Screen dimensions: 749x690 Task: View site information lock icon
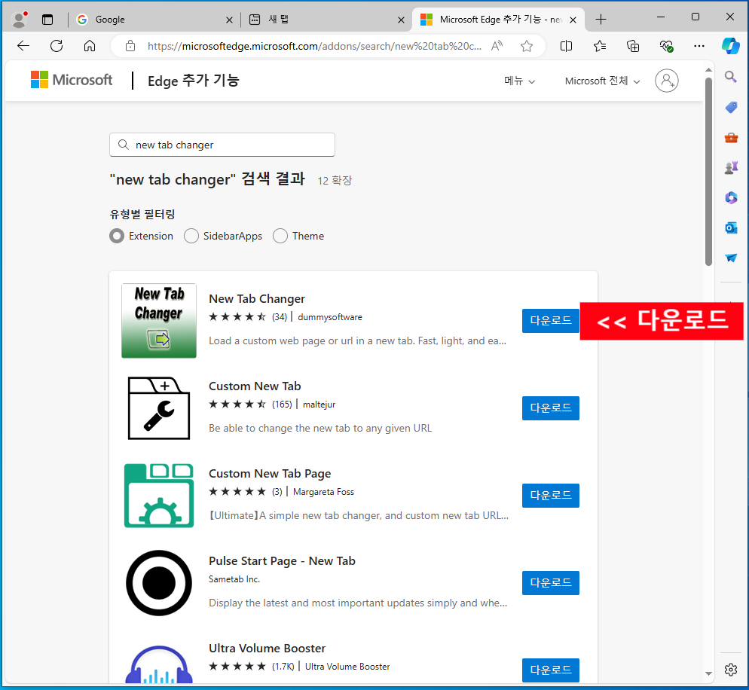tap(130, 46)
